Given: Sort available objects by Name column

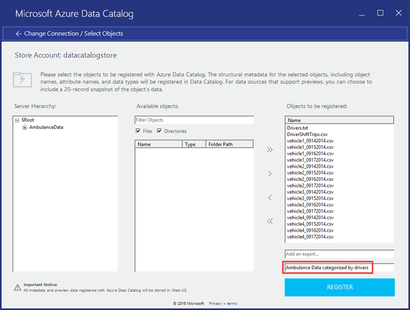Looking at the screenshot, I should (x=159, y=144).
